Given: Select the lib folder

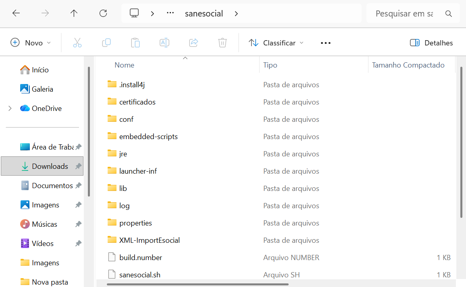Looking at the screenshot, I should (x=123, y=188).
